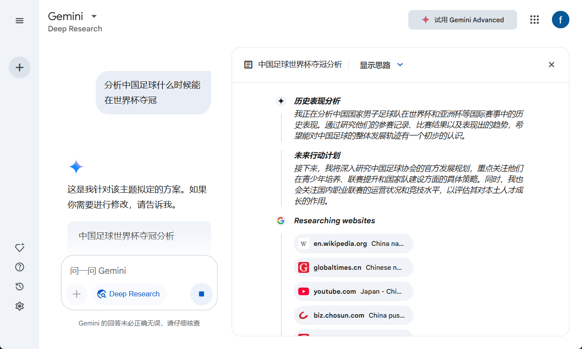The height and width of the screenshot is (349, 582).
Task: Stop the response generation
Action: (201, 294)
